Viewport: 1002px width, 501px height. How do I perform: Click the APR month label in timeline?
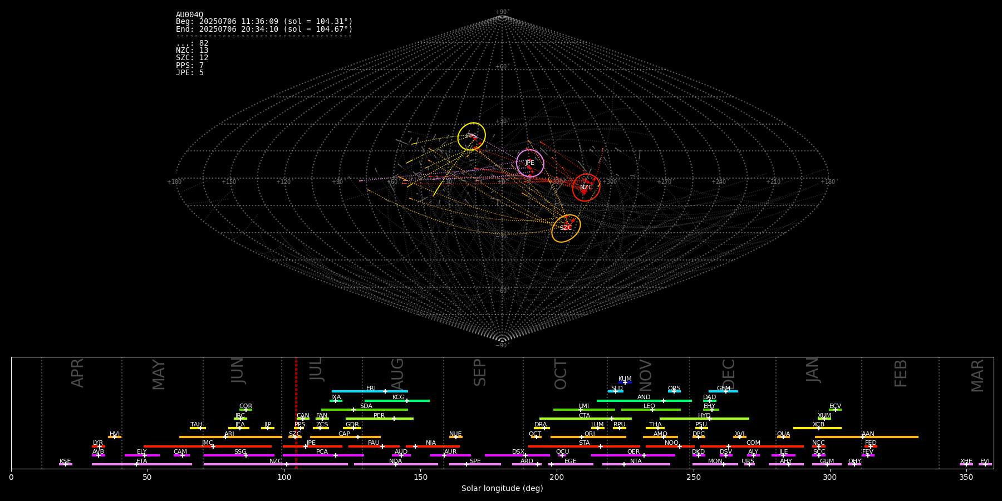tap(78, 373)
